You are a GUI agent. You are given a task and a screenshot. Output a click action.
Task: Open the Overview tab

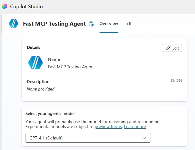point(109,24)
